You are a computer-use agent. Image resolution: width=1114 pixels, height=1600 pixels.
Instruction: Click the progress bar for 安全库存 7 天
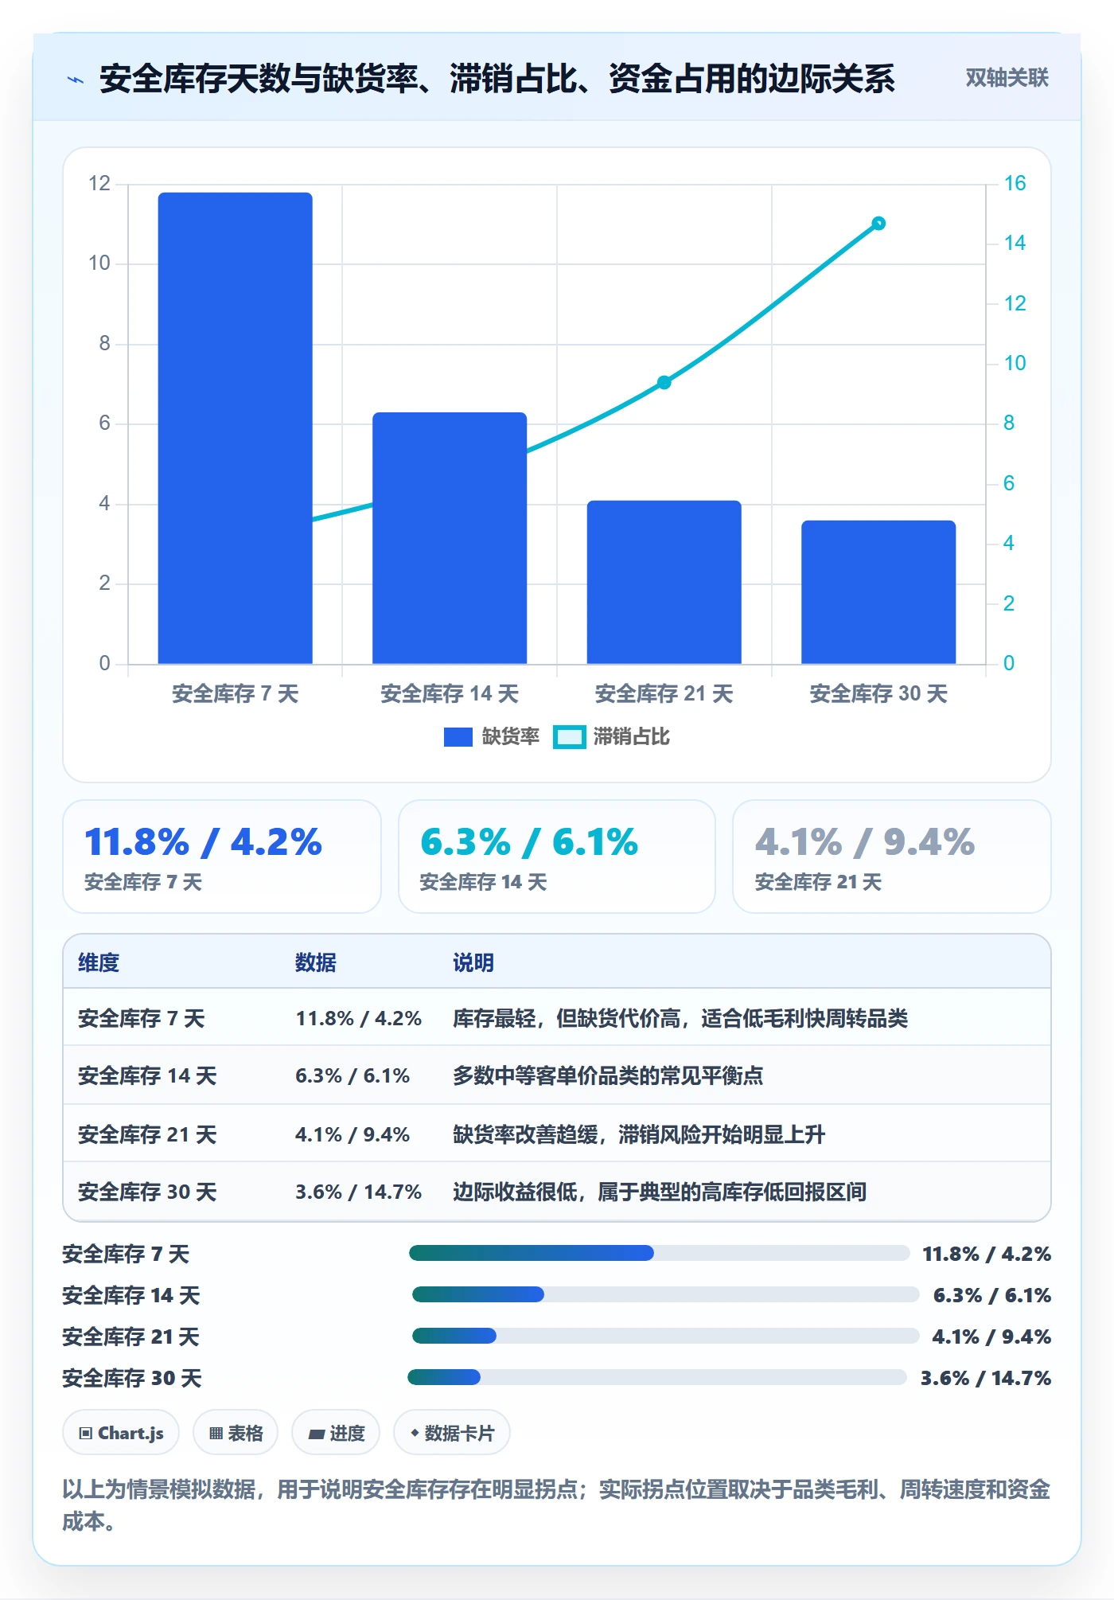[659, 1254]
